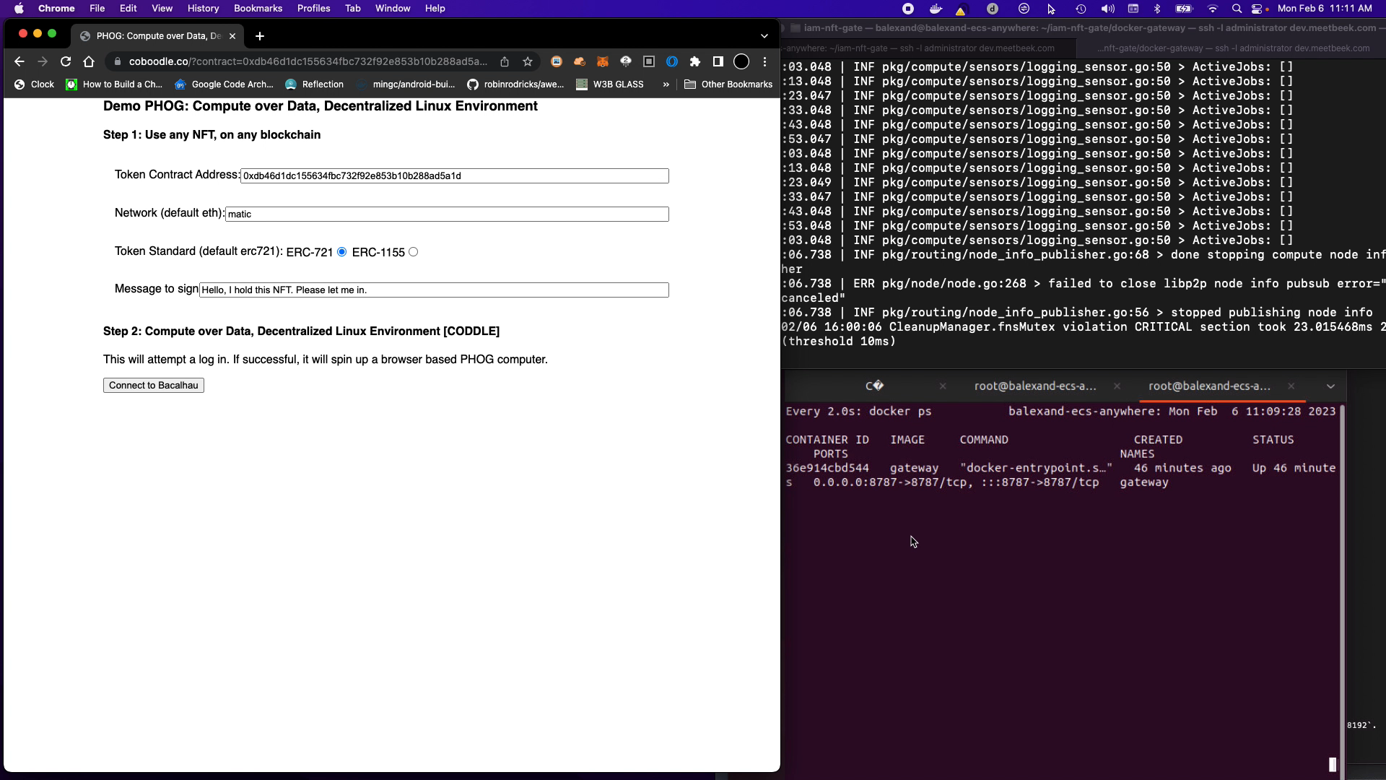Reload the coboodle.co page

tap(66, 62)
